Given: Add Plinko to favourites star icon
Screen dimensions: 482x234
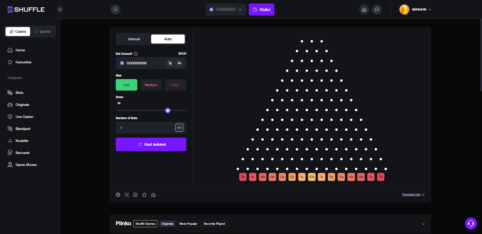Looking at the screenshot, I should pyautogui.click(x=144, y=195).
